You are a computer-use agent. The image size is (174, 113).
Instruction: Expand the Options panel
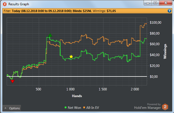(12, 108)
